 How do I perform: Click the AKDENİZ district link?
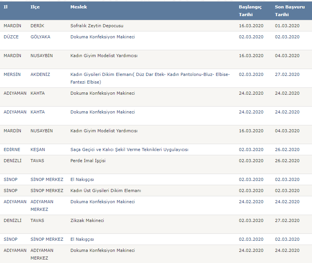pyautogui.click(x=40, y=74)
